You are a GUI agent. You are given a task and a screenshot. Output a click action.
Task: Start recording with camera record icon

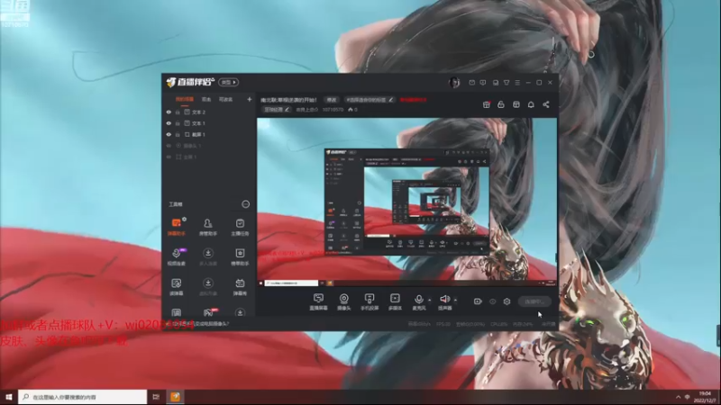click(478, 301)
